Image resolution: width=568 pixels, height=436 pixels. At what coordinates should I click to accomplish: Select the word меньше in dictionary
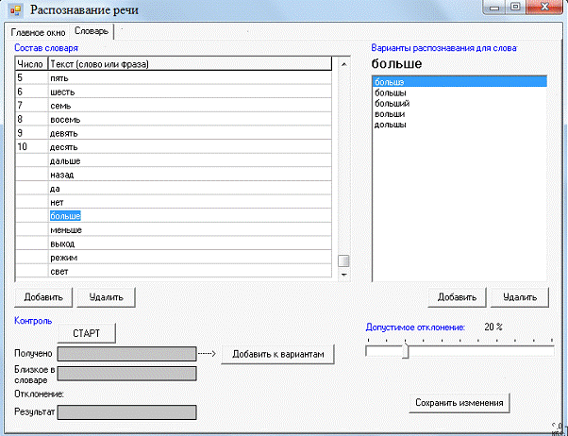click(65, 229)
